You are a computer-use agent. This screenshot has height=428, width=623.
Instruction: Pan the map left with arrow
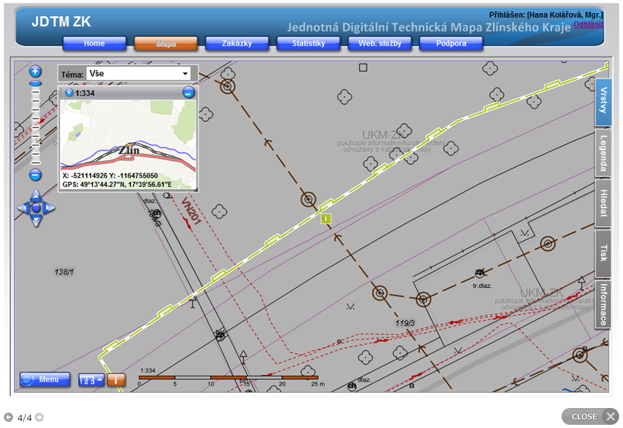tap(23, 209)
